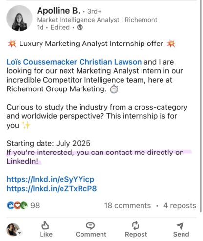Open Apolline B. name link

(x=59, y=11)
